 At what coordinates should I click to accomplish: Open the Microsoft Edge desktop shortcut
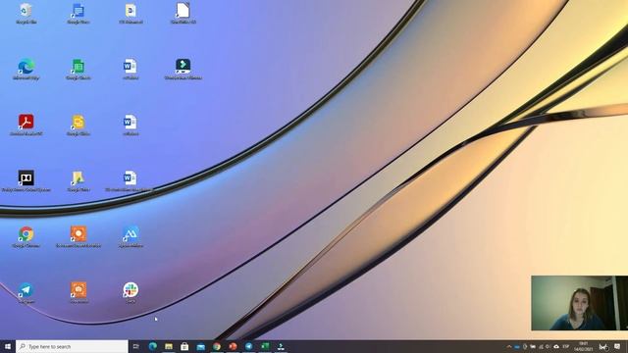(x=26, y=69)
